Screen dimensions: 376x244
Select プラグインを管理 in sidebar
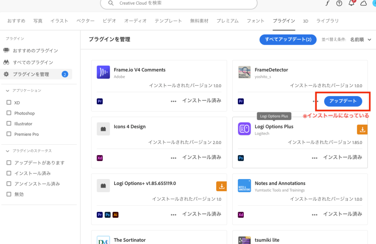click(x=36, y=74)
